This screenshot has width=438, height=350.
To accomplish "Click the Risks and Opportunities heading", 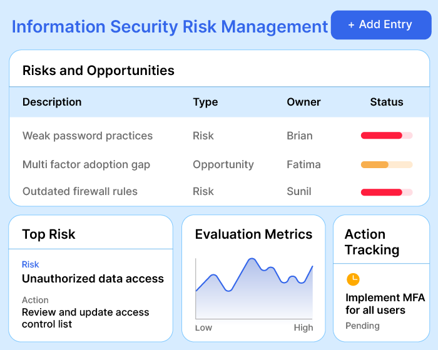I will click(x=98, y=71).
